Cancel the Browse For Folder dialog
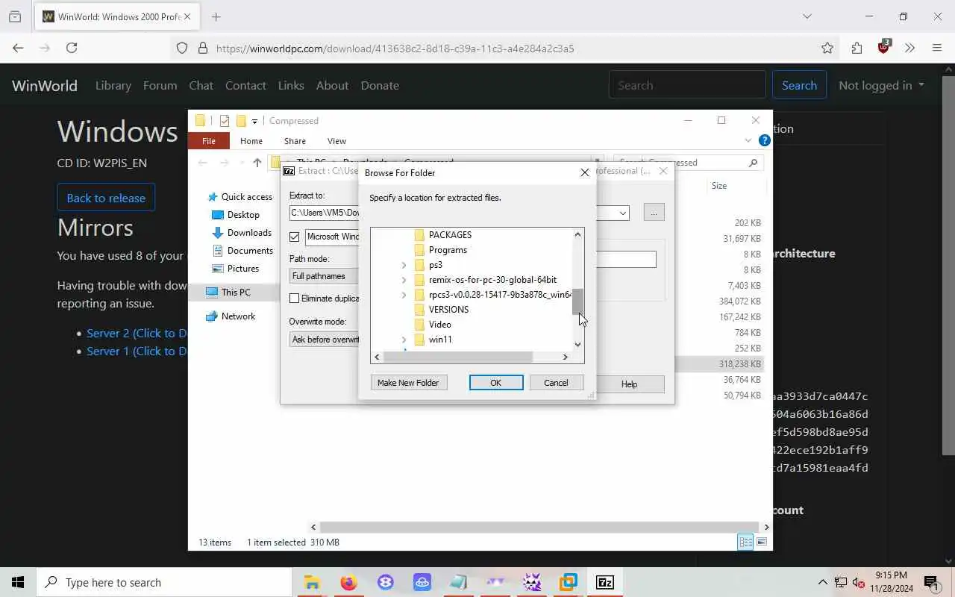The height and width of the screenshot is (597, 955). pyautogui.click(x=556, y=383)
